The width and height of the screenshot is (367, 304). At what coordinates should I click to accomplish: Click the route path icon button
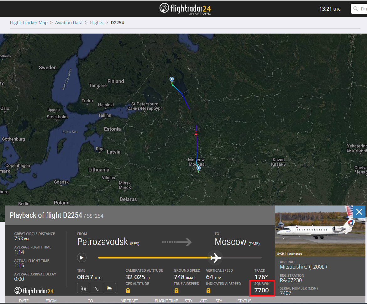pyautogui.click(x=97, y=288)
